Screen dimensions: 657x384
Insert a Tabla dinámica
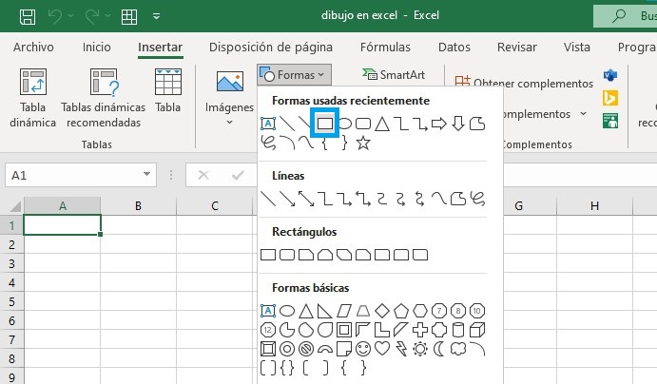point(32,99)
